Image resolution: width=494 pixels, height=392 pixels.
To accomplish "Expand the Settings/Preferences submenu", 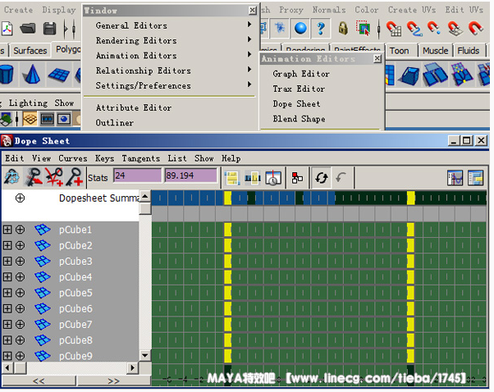I will (144, 85).
